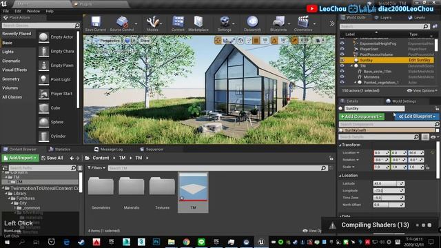
Task: Select the scale gizmo tool in viewport
Action: [x=233, y=41]
